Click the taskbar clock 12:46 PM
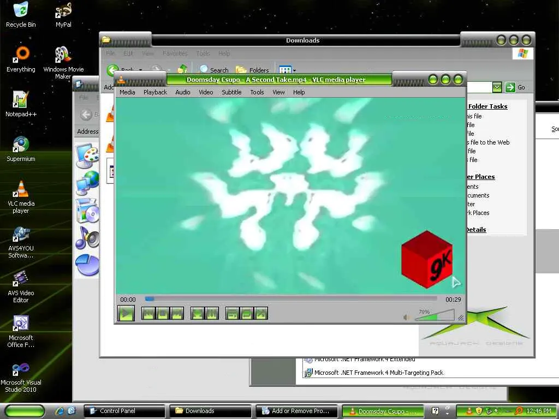 (x=538, y=411)
